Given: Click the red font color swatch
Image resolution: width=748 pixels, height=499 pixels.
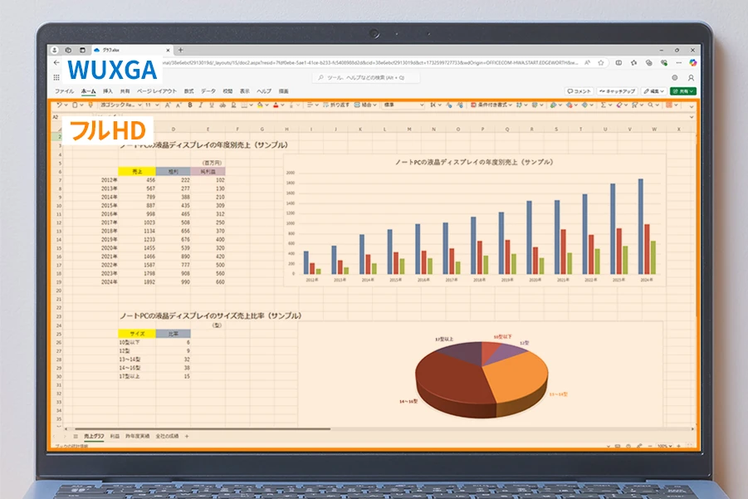Looking at the screenshot, I should [x=276, y=105].
